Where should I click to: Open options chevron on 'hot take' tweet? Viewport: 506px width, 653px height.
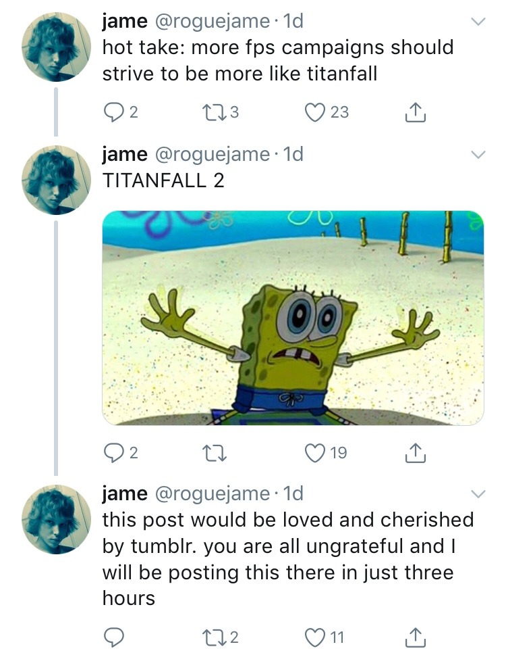click(478, 22)
